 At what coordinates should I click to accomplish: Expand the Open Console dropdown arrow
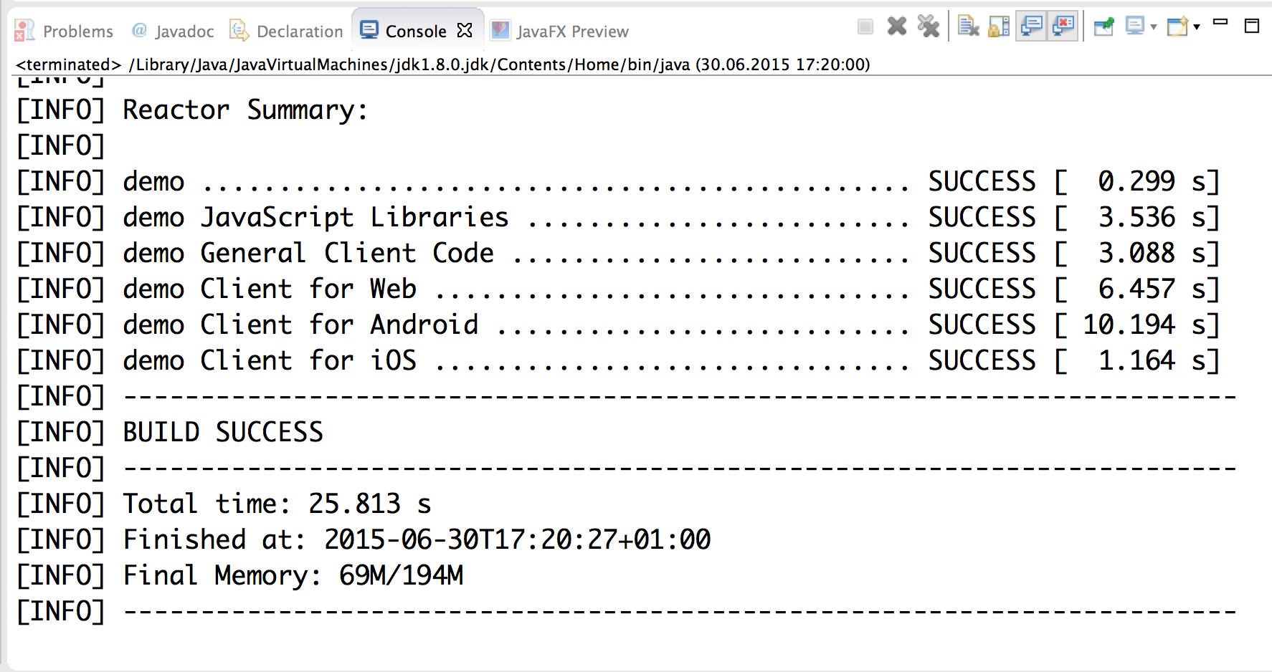1197,27
